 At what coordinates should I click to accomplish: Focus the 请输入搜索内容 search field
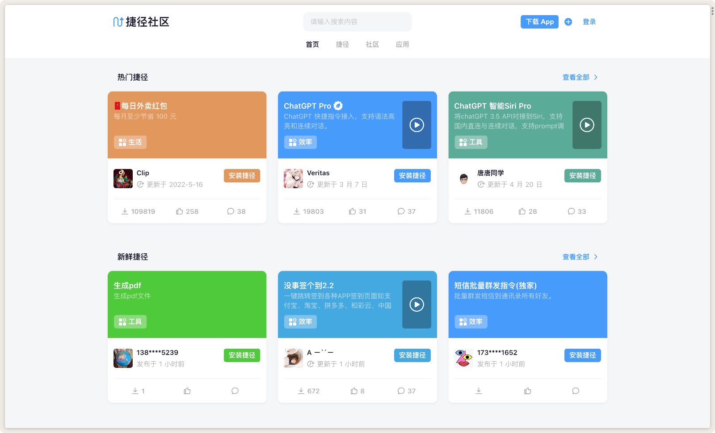(357, 22)
